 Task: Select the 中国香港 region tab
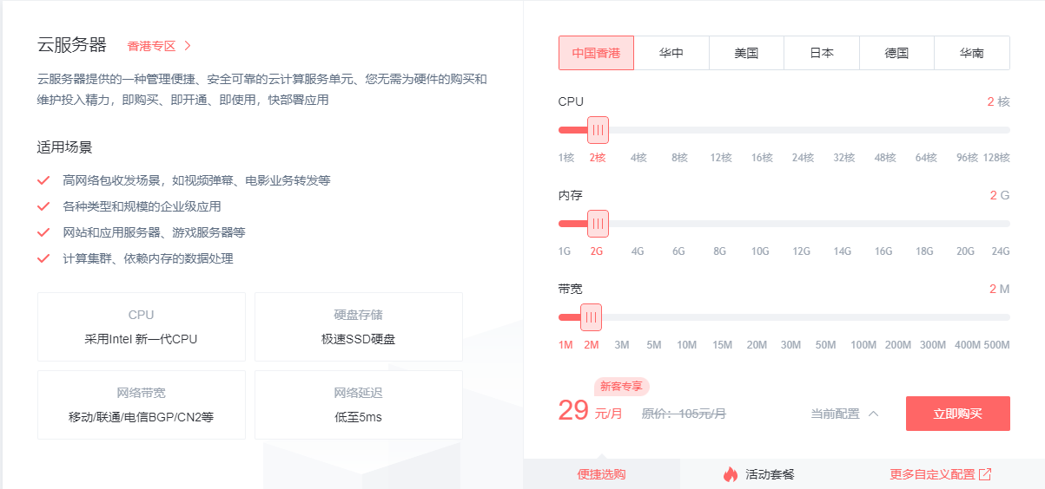pyautogui.click(x=596, y=53)
